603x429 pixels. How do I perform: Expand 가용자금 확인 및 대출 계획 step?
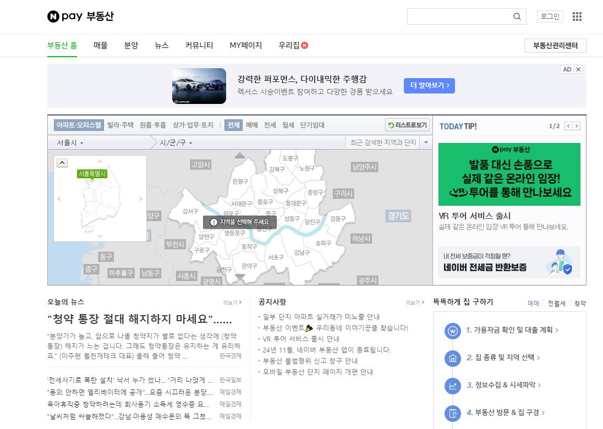pyautogui.click(x=512, y=330)
